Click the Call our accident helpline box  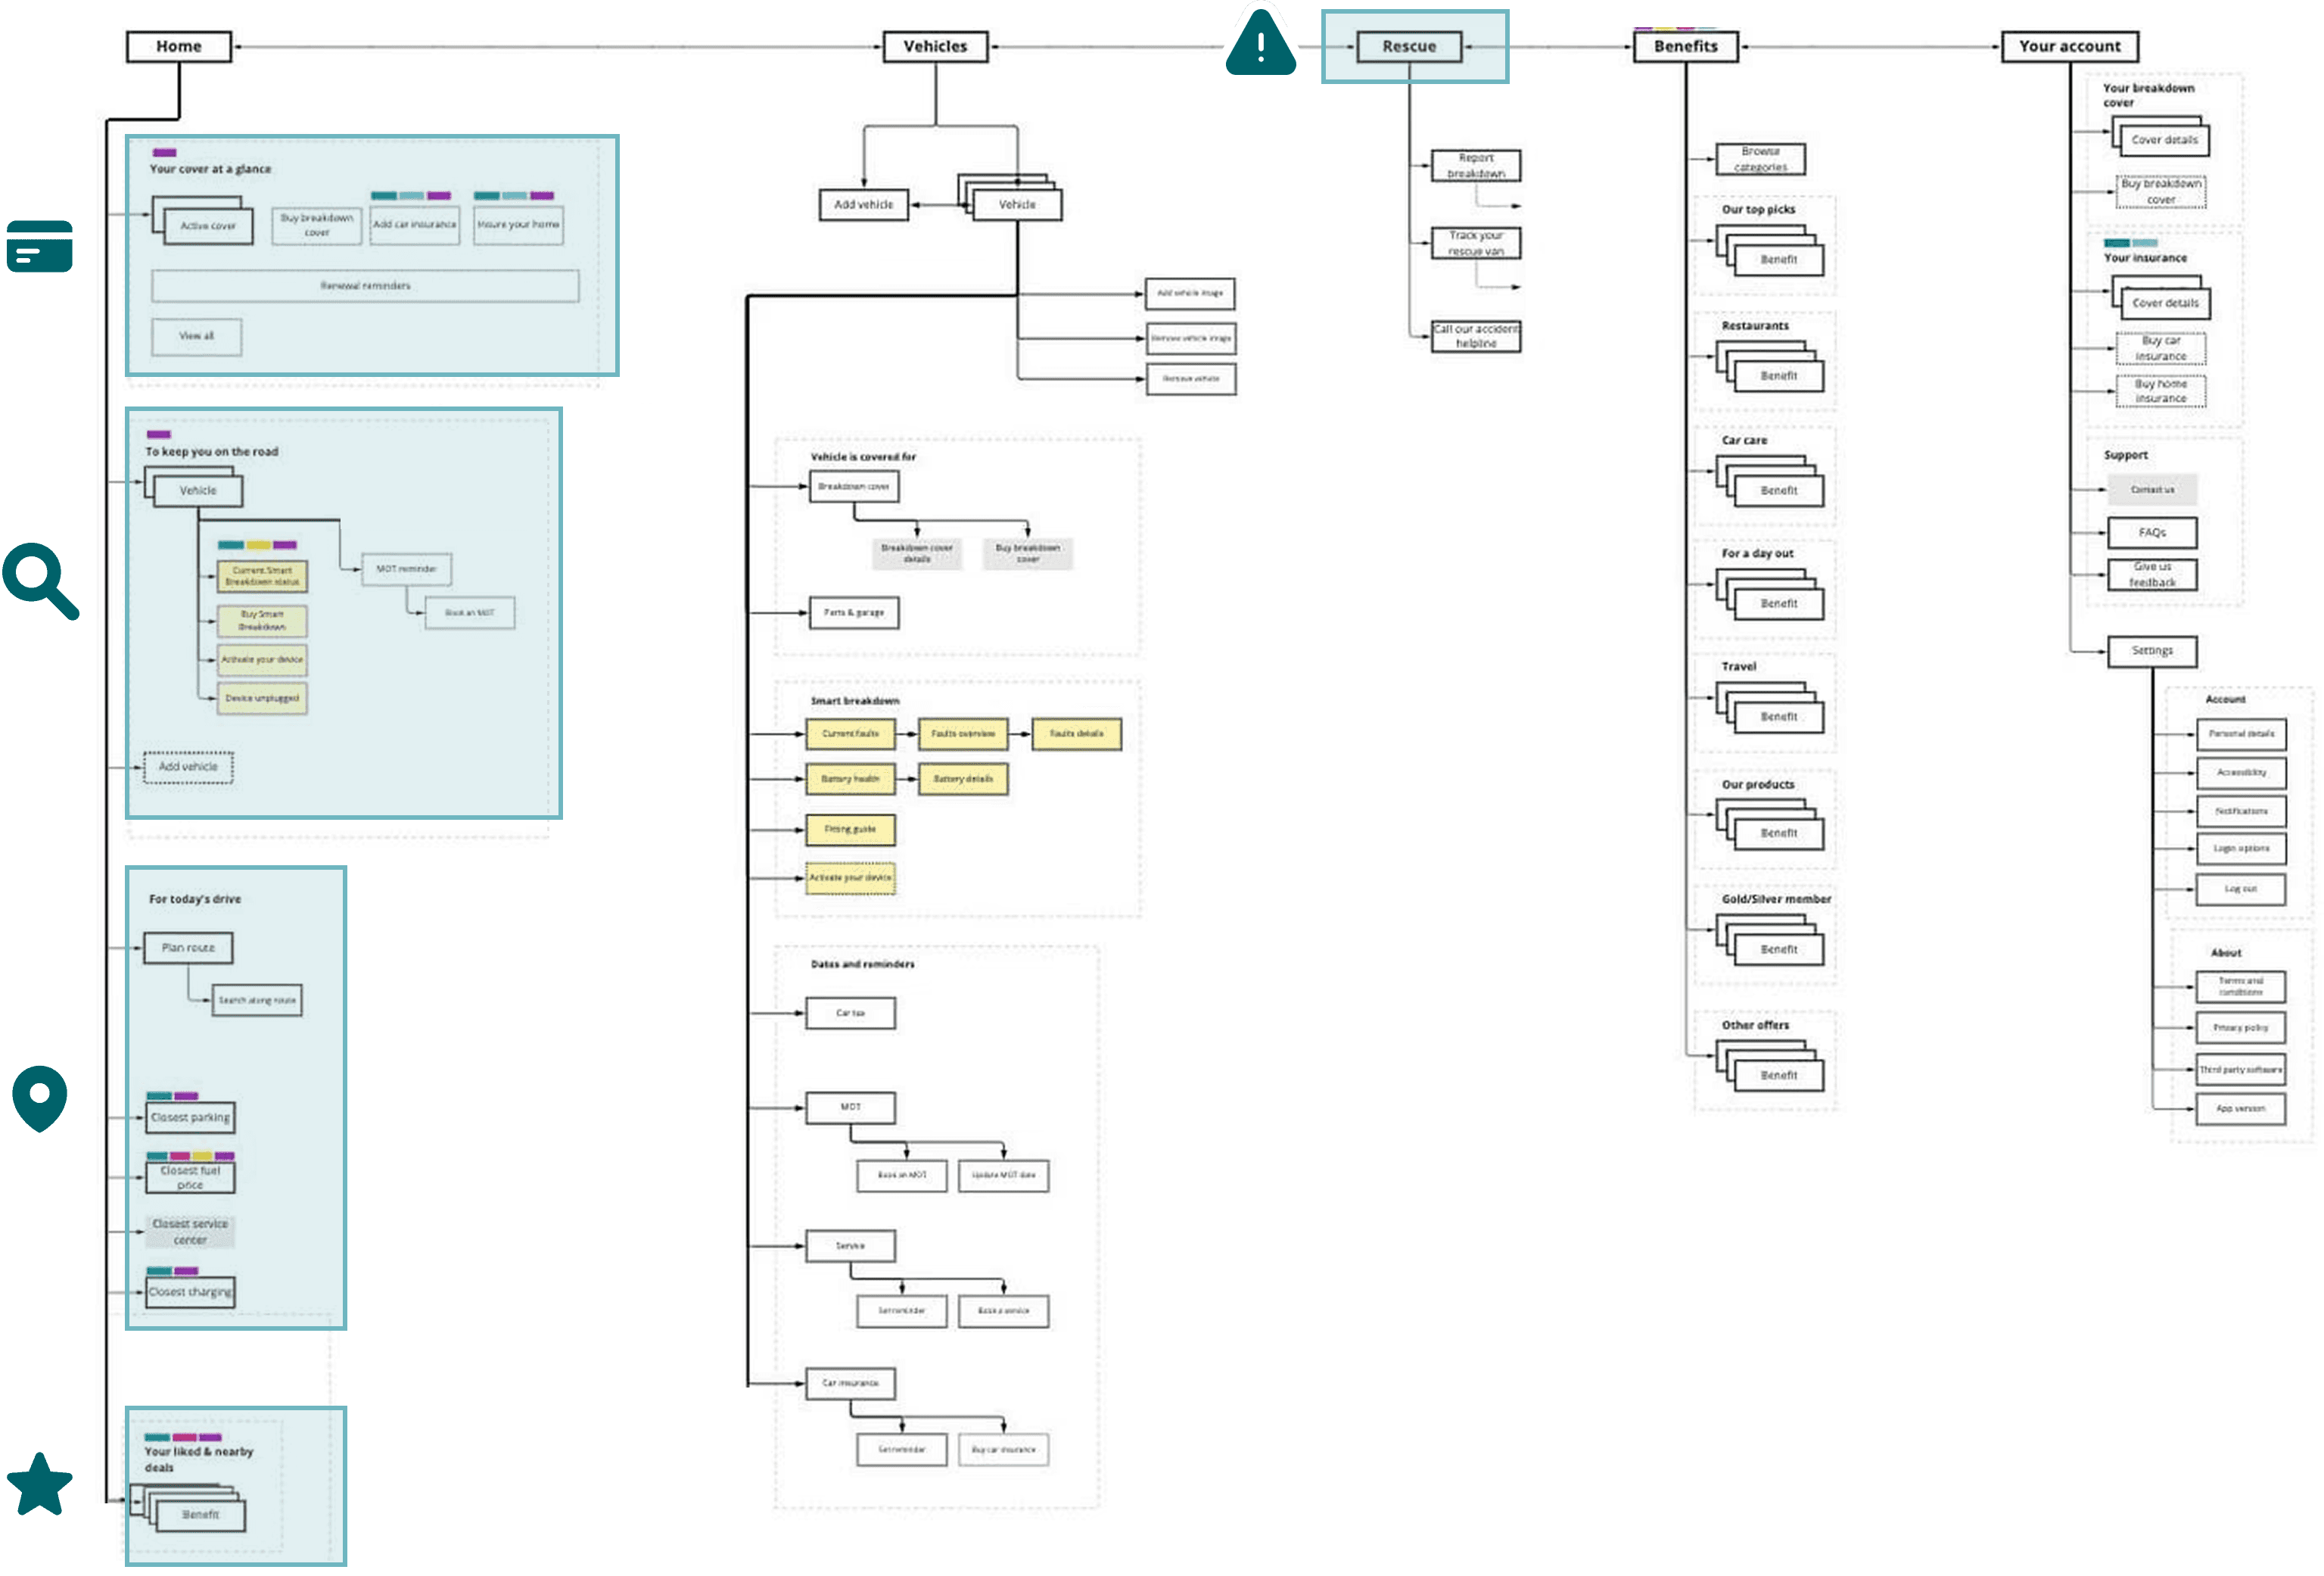pyautogui.click(x=1476, y=337)
